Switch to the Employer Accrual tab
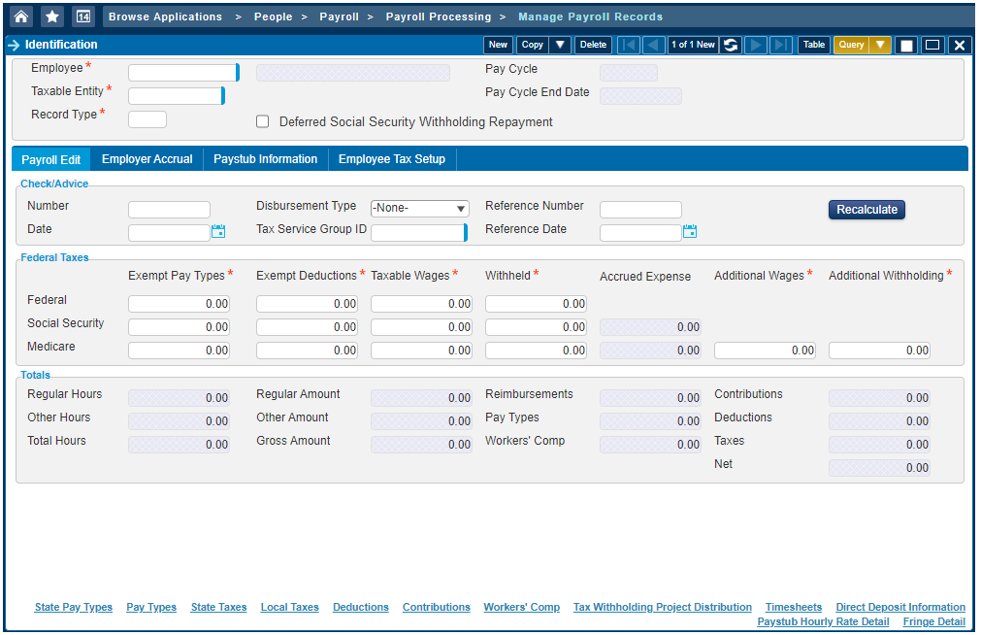Image resolution: width=981 pixels, height=635 pixels. 147,159
